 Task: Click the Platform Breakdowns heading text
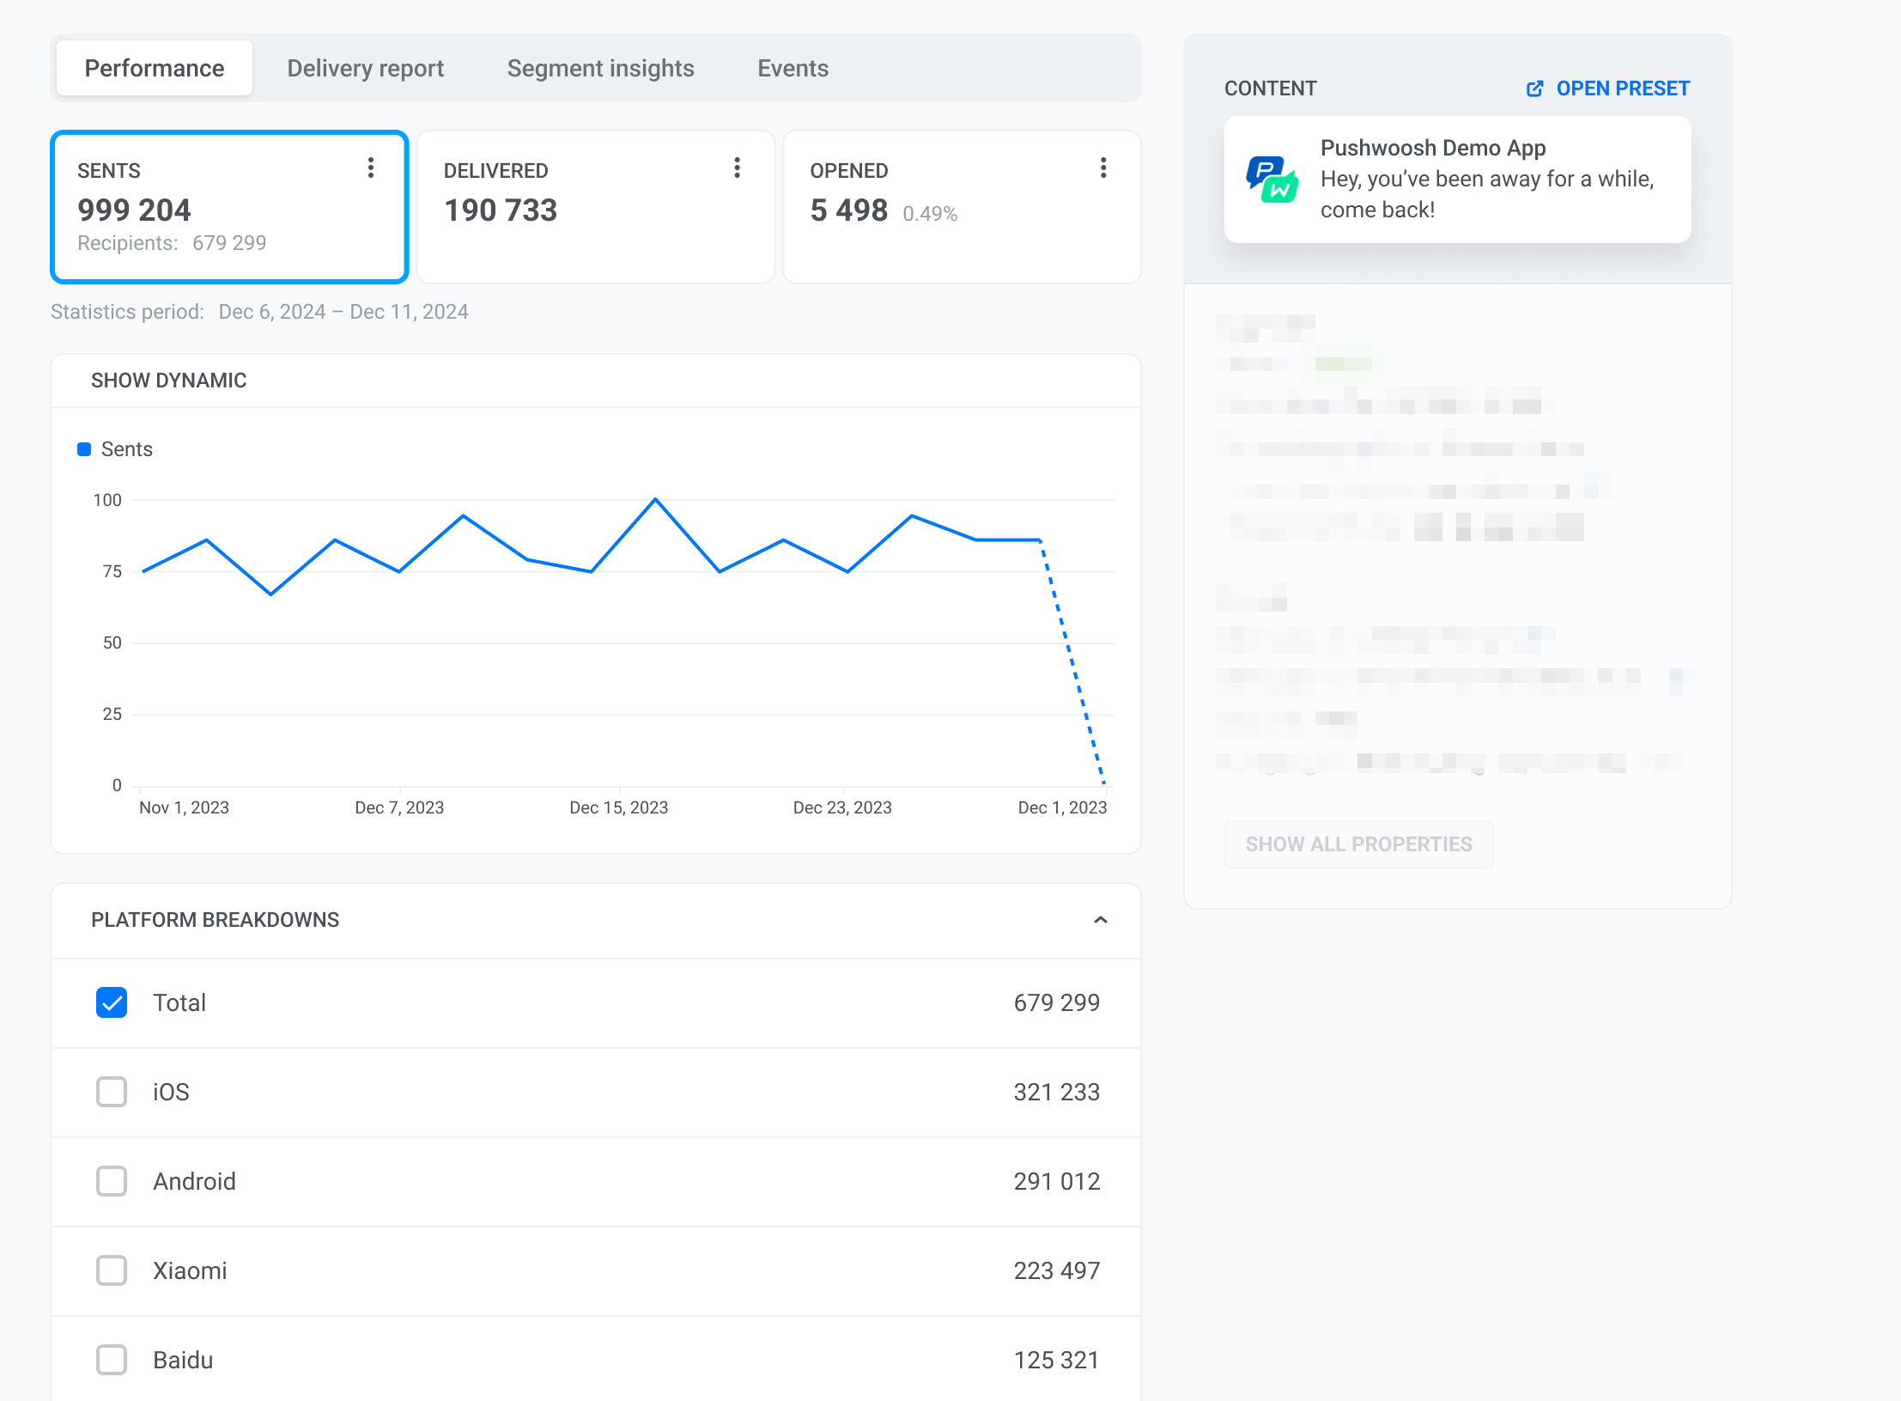[x=216, y=920]
